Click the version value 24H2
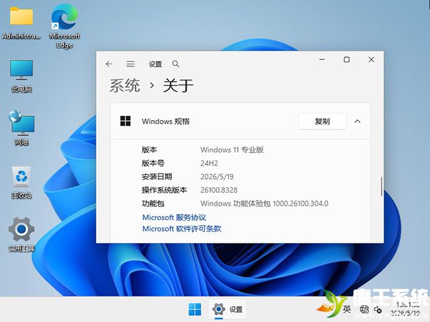The width and height of the screenshot is (430, 322). click(x=209, y=163)
